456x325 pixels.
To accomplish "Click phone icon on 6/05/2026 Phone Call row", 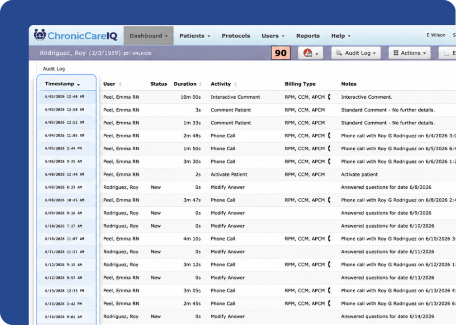I will click(x=329, y=148).
